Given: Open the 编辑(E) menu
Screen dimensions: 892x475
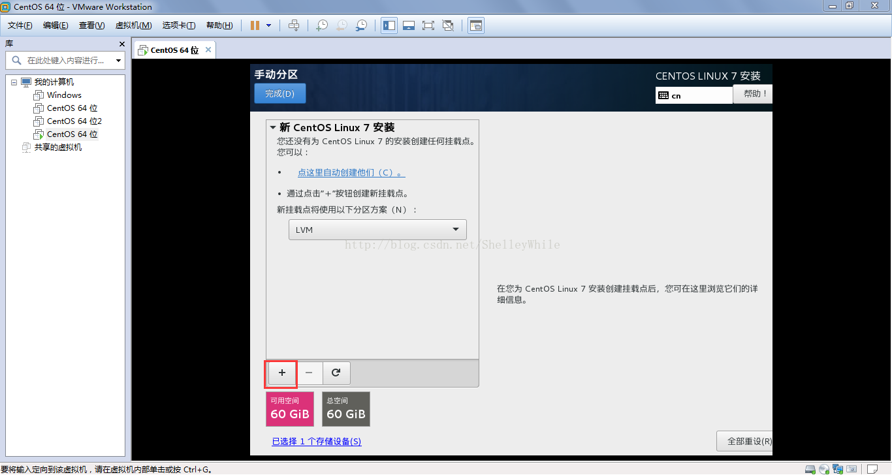Looking at the screenshot, I should (56, 25).
